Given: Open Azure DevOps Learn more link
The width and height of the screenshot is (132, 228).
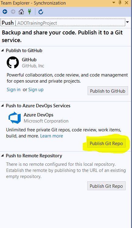Looking at the screenshot, I should tap(52, 136).
